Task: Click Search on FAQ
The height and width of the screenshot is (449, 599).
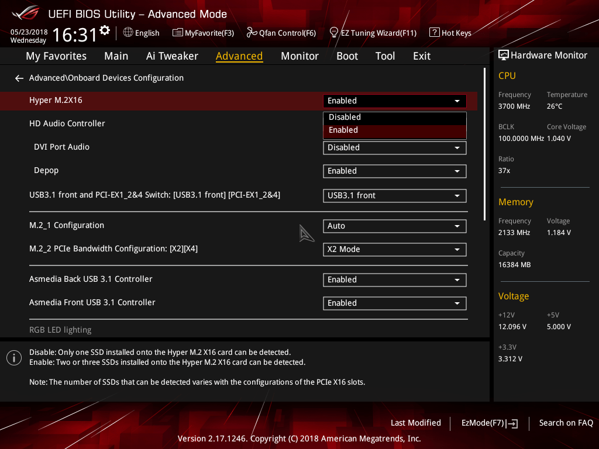Action: coord(566,422)
